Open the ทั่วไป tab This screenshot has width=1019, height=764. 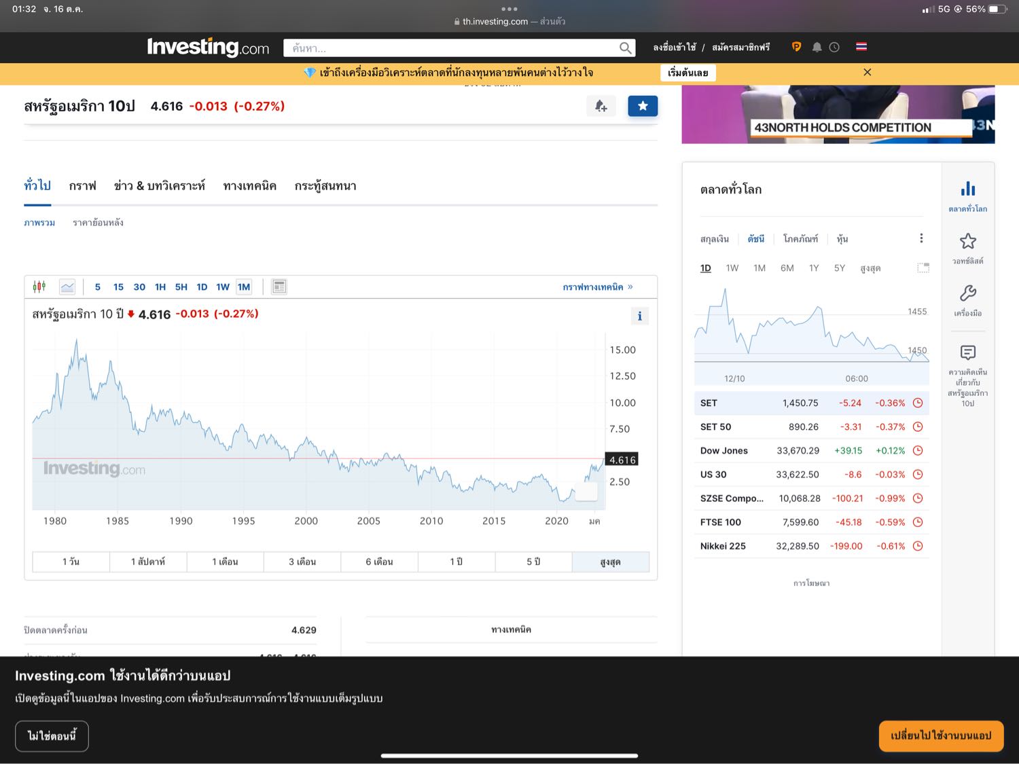tap(37, 185)
